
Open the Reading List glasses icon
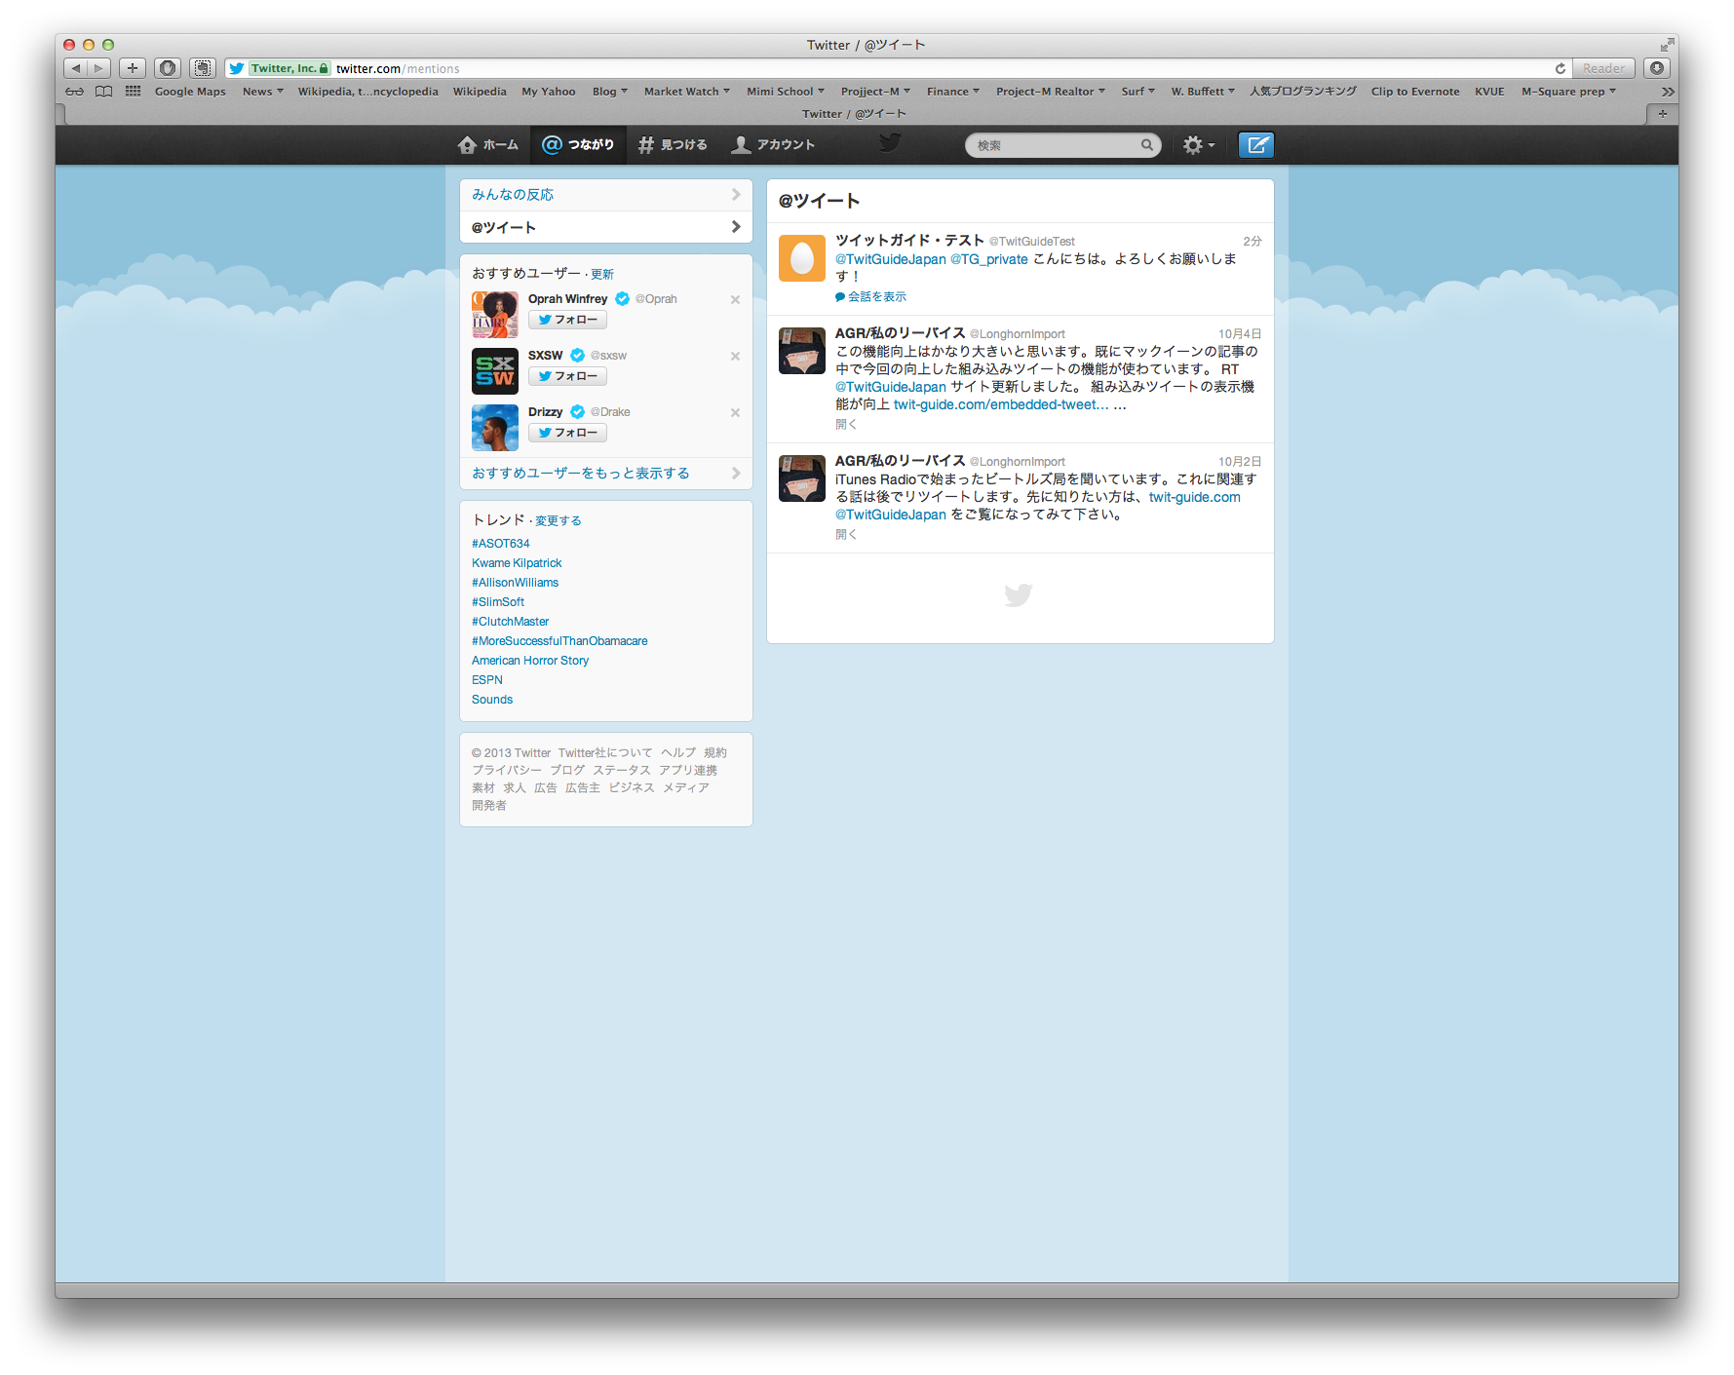coord(75,92)
